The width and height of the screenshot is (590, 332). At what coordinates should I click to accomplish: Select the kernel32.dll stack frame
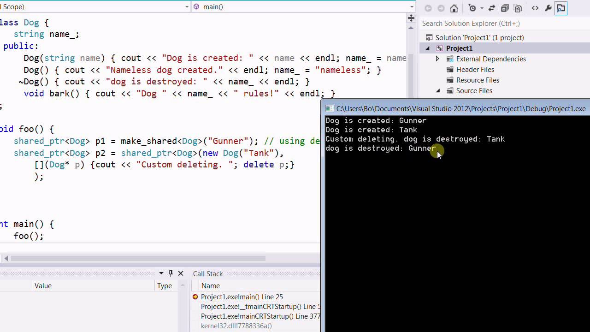(x=236, y=326)
